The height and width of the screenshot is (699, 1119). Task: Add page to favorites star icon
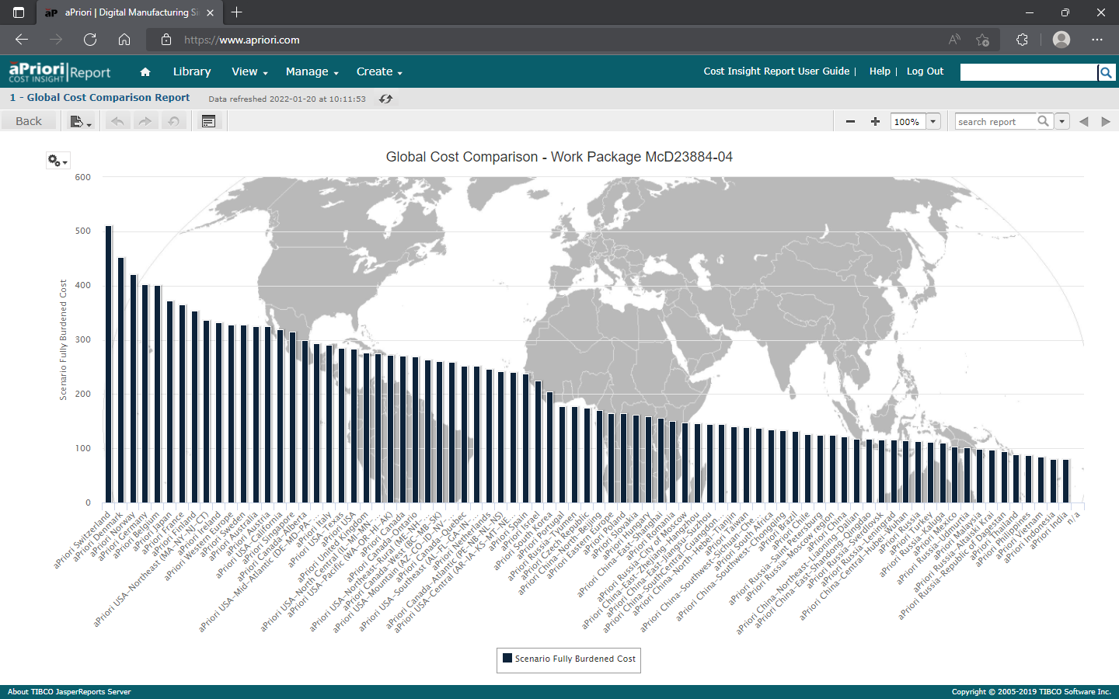point(982,40)
